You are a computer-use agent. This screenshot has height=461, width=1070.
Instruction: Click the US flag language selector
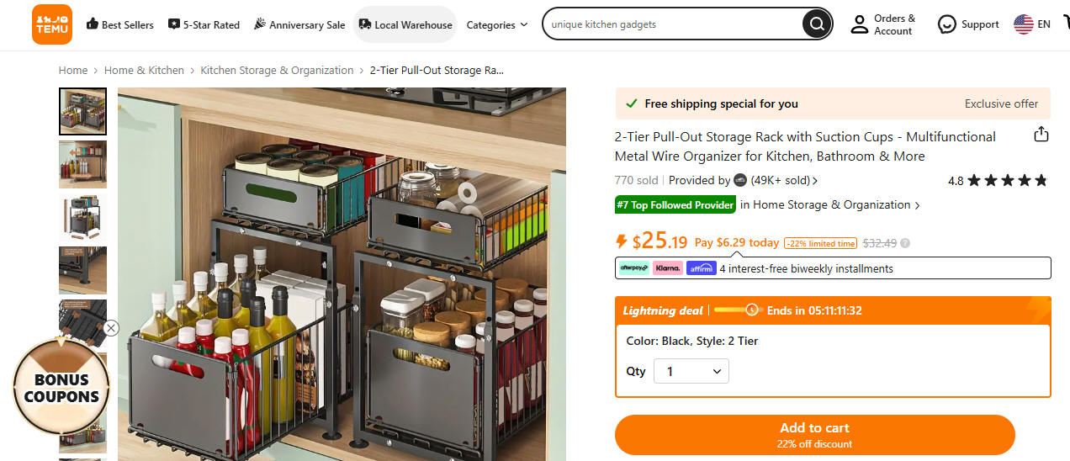(1023, 24)
